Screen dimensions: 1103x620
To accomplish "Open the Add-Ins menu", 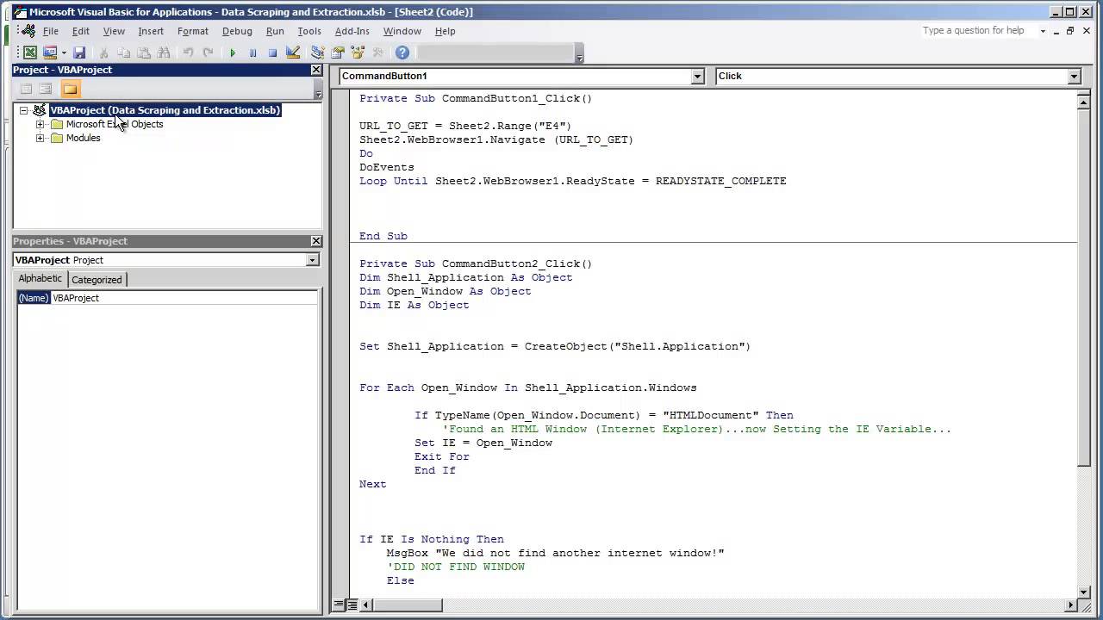I will (x=352, y=31).
